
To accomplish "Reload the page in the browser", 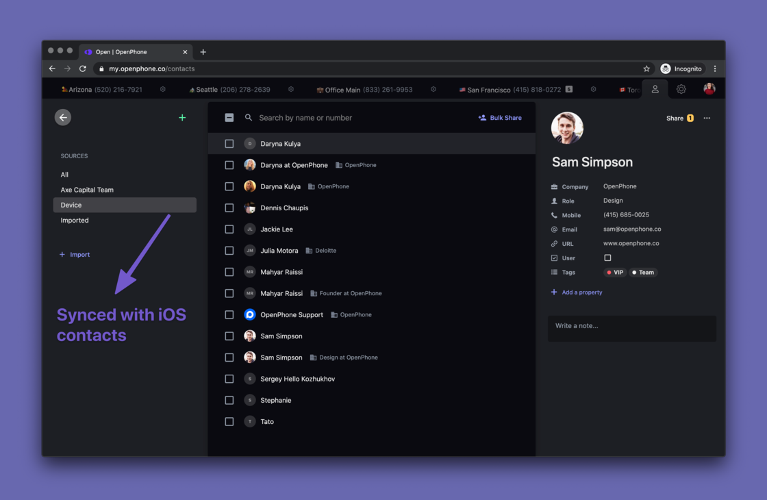I will coord(83,69).
